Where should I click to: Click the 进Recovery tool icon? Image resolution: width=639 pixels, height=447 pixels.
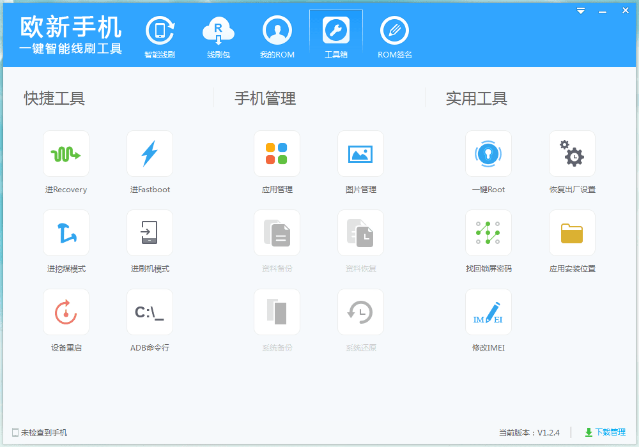coord(66,154)
